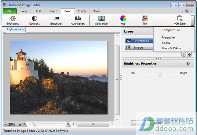Switch to the Tools tab
The height and width of the screenshot is (135, 197).
(x=97, y=11)
